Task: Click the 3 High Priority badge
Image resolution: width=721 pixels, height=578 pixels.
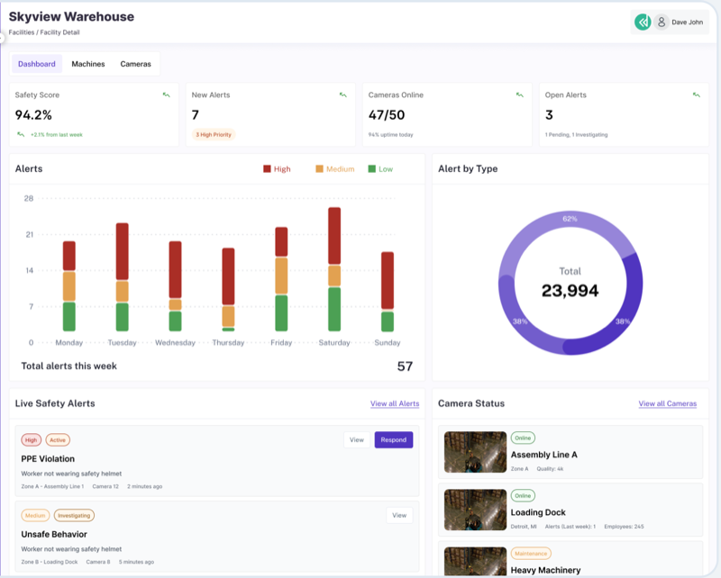Action: tap(214, 132)
